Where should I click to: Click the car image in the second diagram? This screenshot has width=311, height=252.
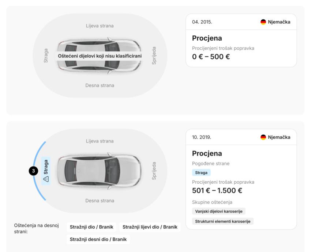[x=100, y=171]
